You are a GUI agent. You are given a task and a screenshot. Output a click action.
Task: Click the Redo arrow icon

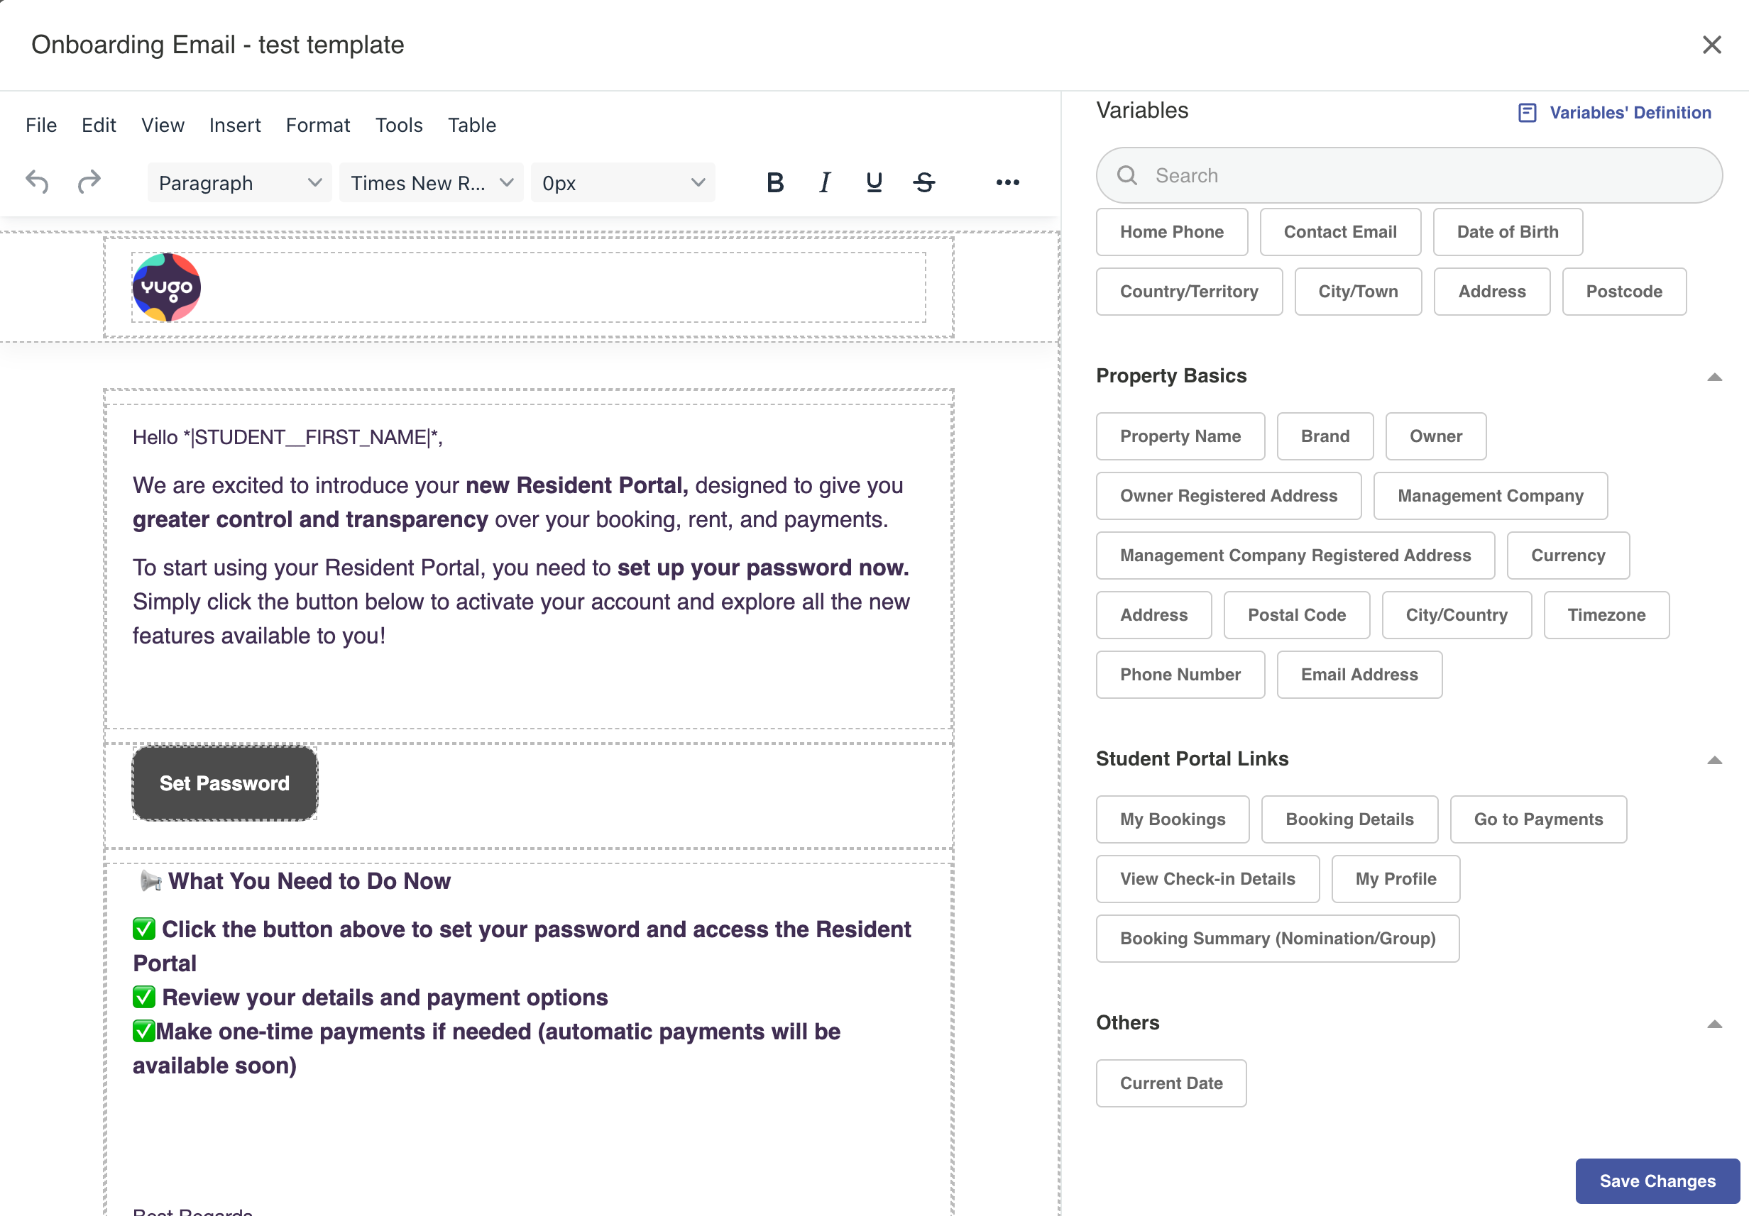click(x=89, y=182)
